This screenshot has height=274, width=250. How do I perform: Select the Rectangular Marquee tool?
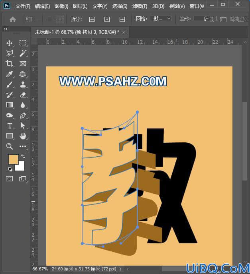(23, 43)
